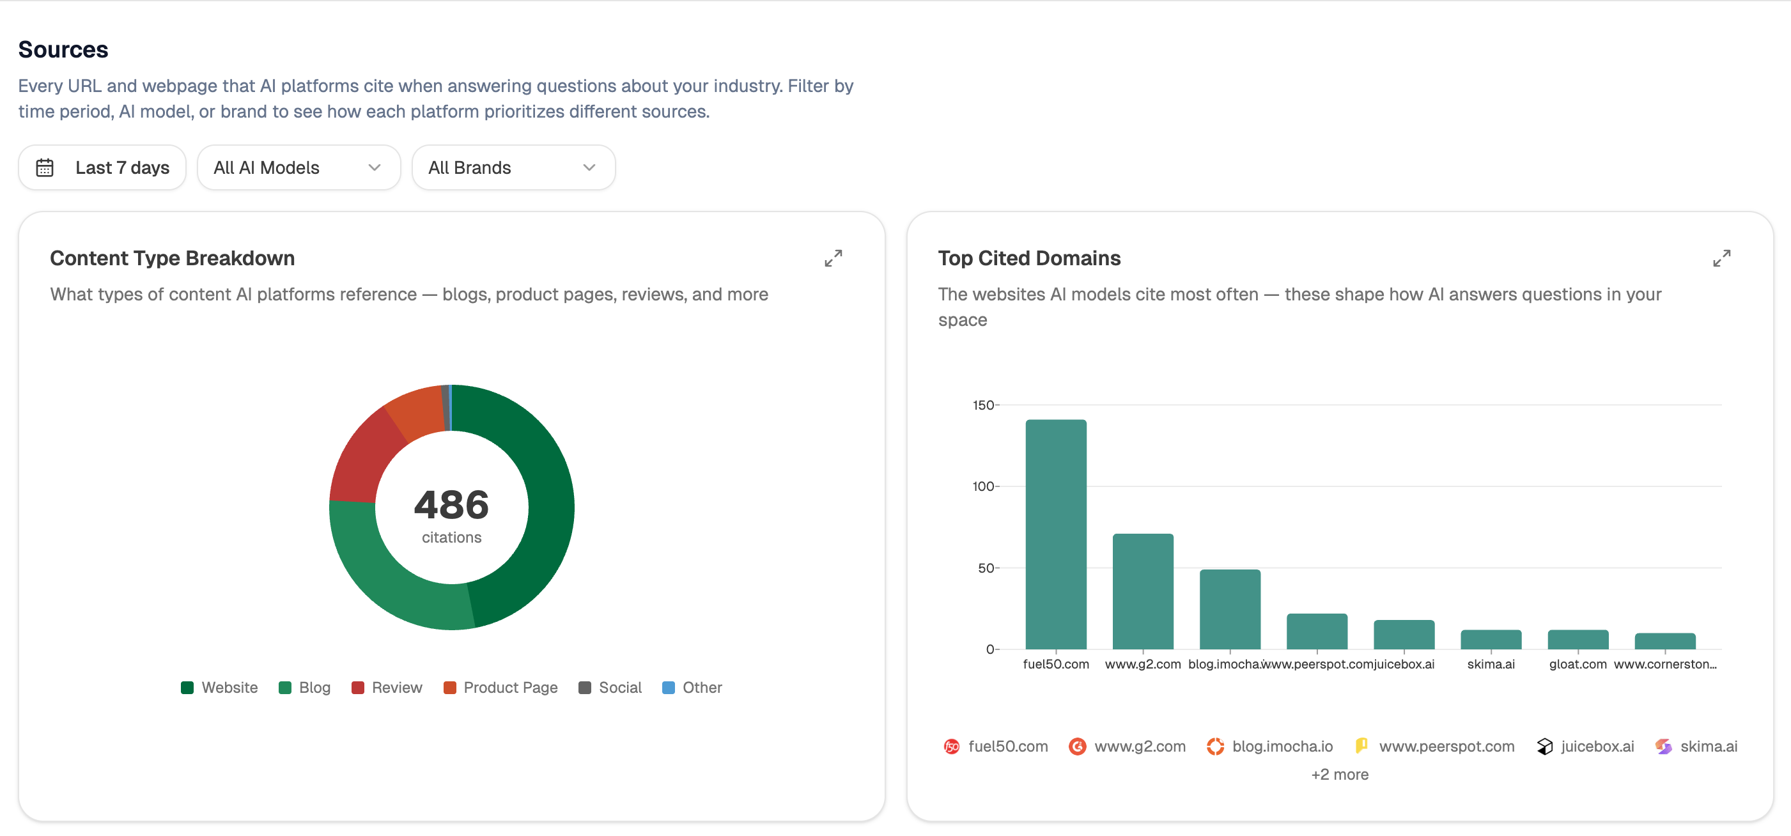
Task: Toggle the Review legend entry
Action: [387, 687]
